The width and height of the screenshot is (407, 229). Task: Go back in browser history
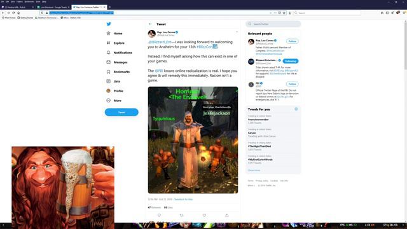[3, 13]
